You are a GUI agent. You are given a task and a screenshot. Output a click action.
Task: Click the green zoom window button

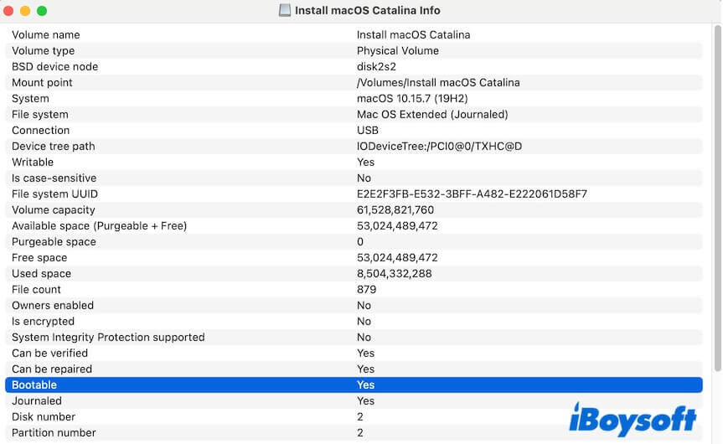coord(42,11)
